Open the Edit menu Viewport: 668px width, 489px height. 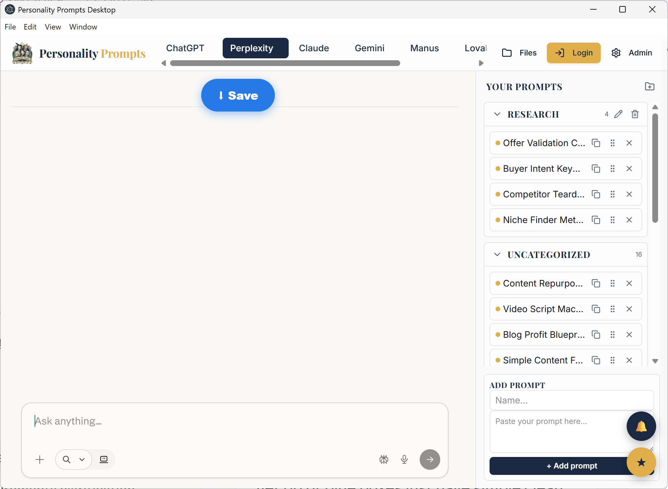pyautogui.click(x=30, y=27)
